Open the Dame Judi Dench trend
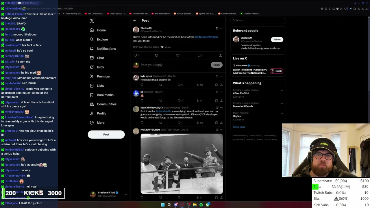 click(x=243, y=106)
